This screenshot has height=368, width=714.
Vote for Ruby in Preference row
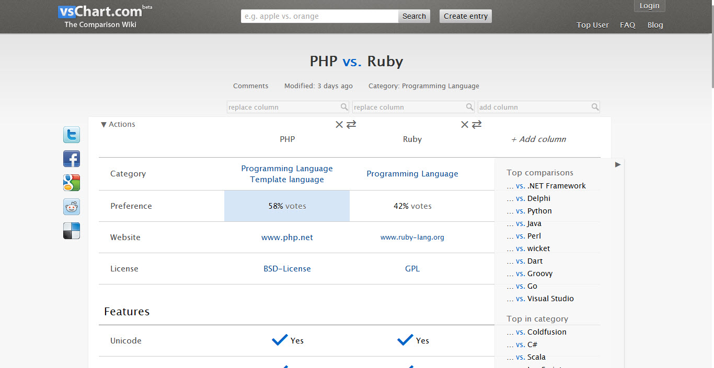(412, 206)
